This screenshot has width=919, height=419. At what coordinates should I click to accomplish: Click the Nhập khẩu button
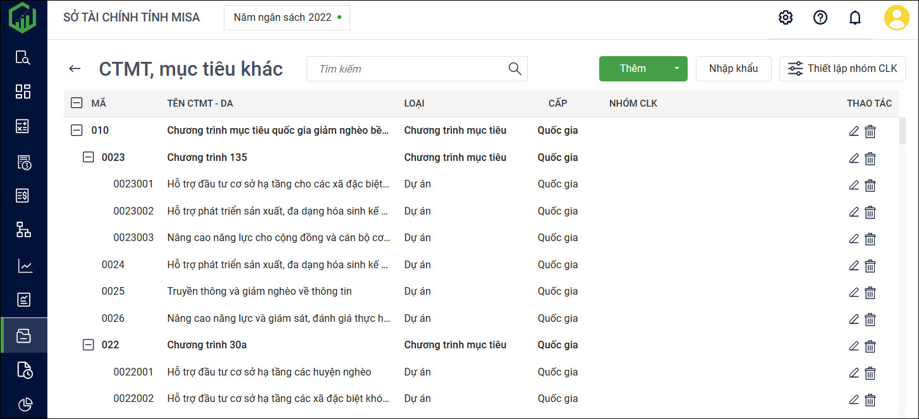[733, 69]
